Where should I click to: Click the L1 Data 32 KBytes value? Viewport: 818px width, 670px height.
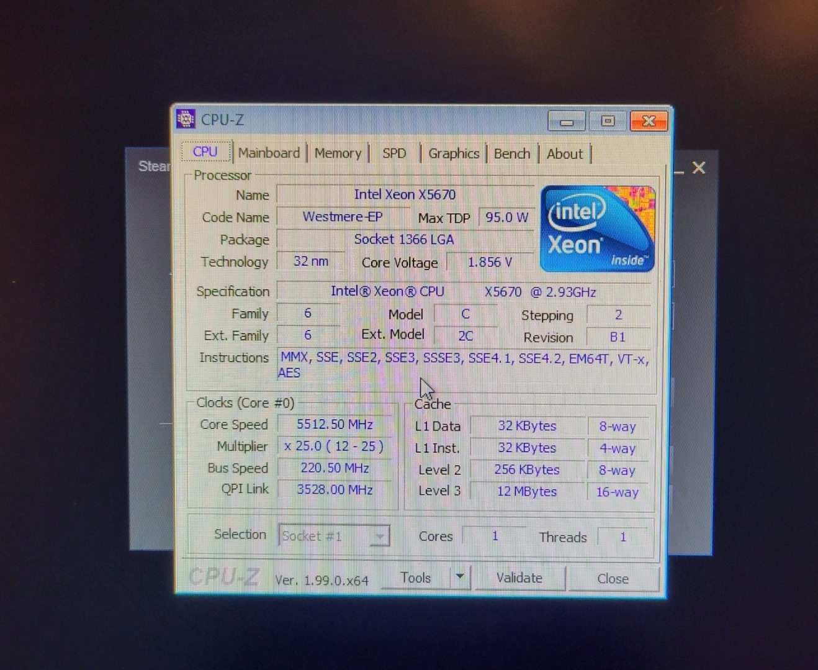tap(527, 426)
